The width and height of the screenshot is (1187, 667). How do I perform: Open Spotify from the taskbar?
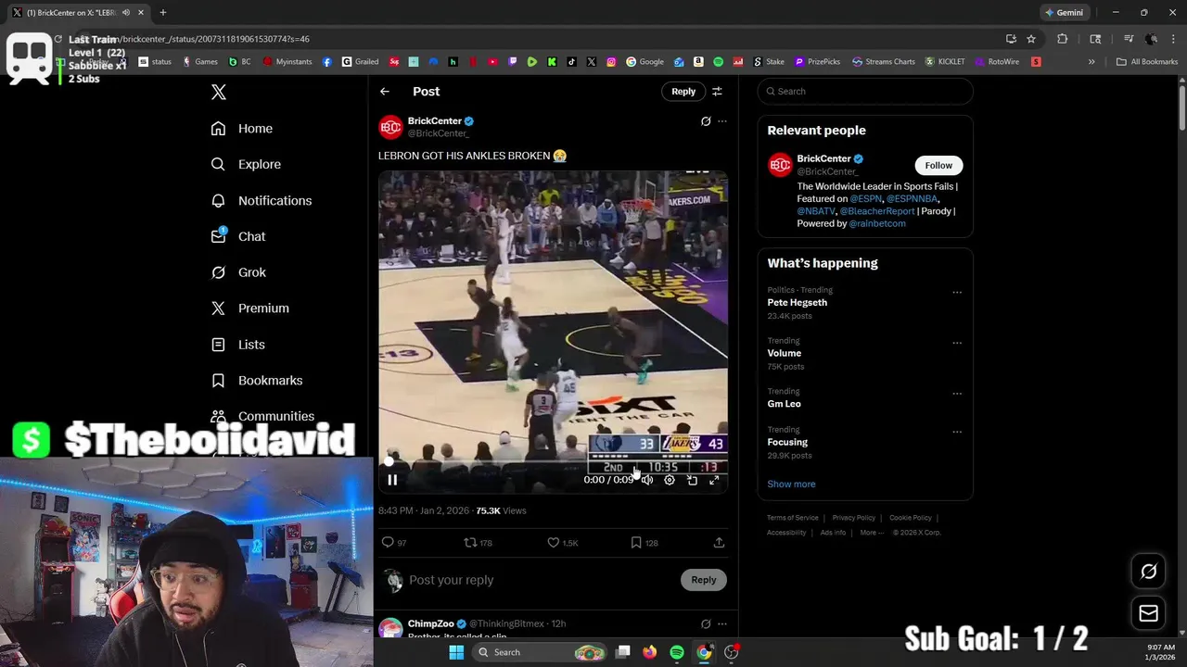(x=677, y=652)
